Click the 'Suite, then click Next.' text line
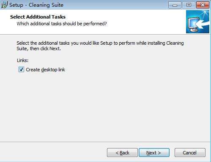 (x=39, y=49)
